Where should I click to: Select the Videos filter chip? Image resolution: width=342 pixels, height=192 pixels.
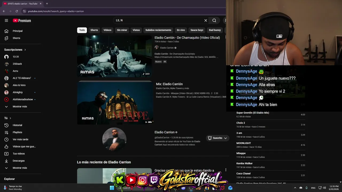tap(107, 30)
